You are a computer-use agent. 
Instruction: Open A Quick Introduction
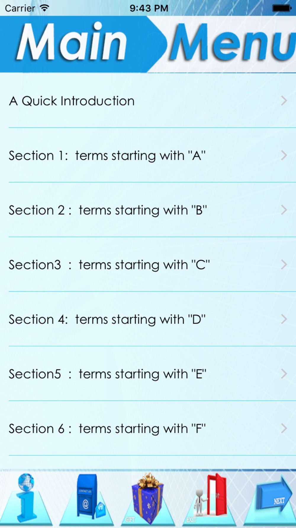tap(148, 101)
